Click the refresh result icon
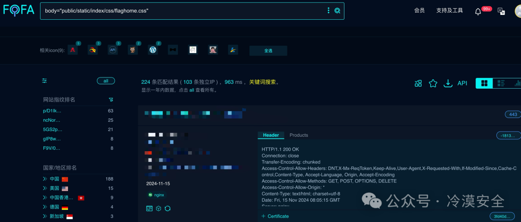521x222 pixels. point(168,209)
